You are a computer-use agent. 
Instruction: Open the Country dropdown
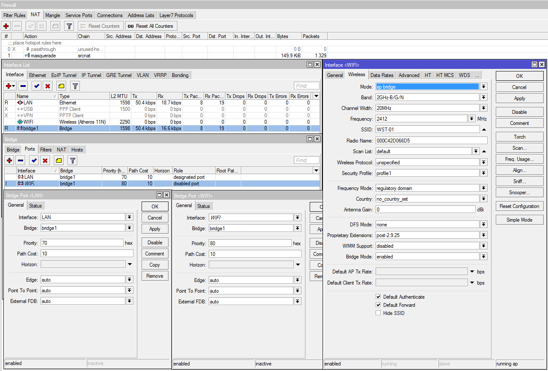click(x=484, y=199)
